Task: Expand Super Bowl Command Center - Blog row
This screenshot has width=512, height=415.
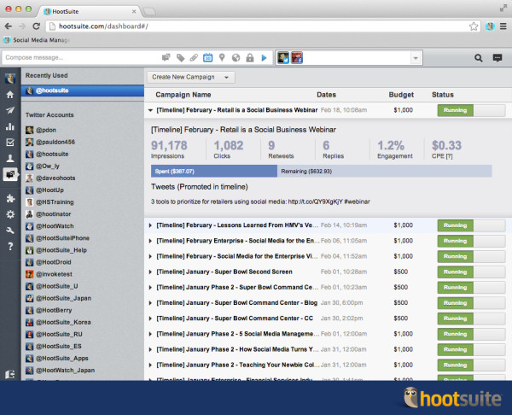Action: click(x=150, y=303)
